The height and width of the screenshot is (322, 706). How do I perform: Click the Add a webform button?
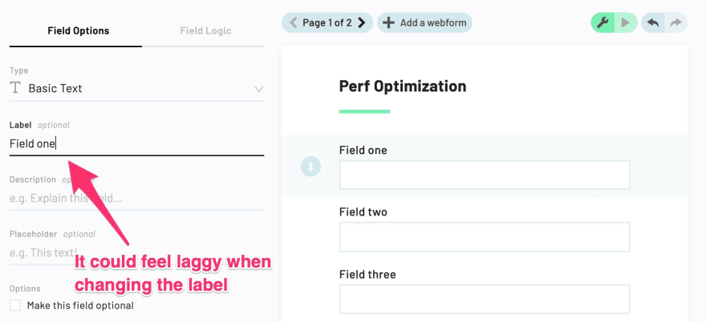coord(424,22)
